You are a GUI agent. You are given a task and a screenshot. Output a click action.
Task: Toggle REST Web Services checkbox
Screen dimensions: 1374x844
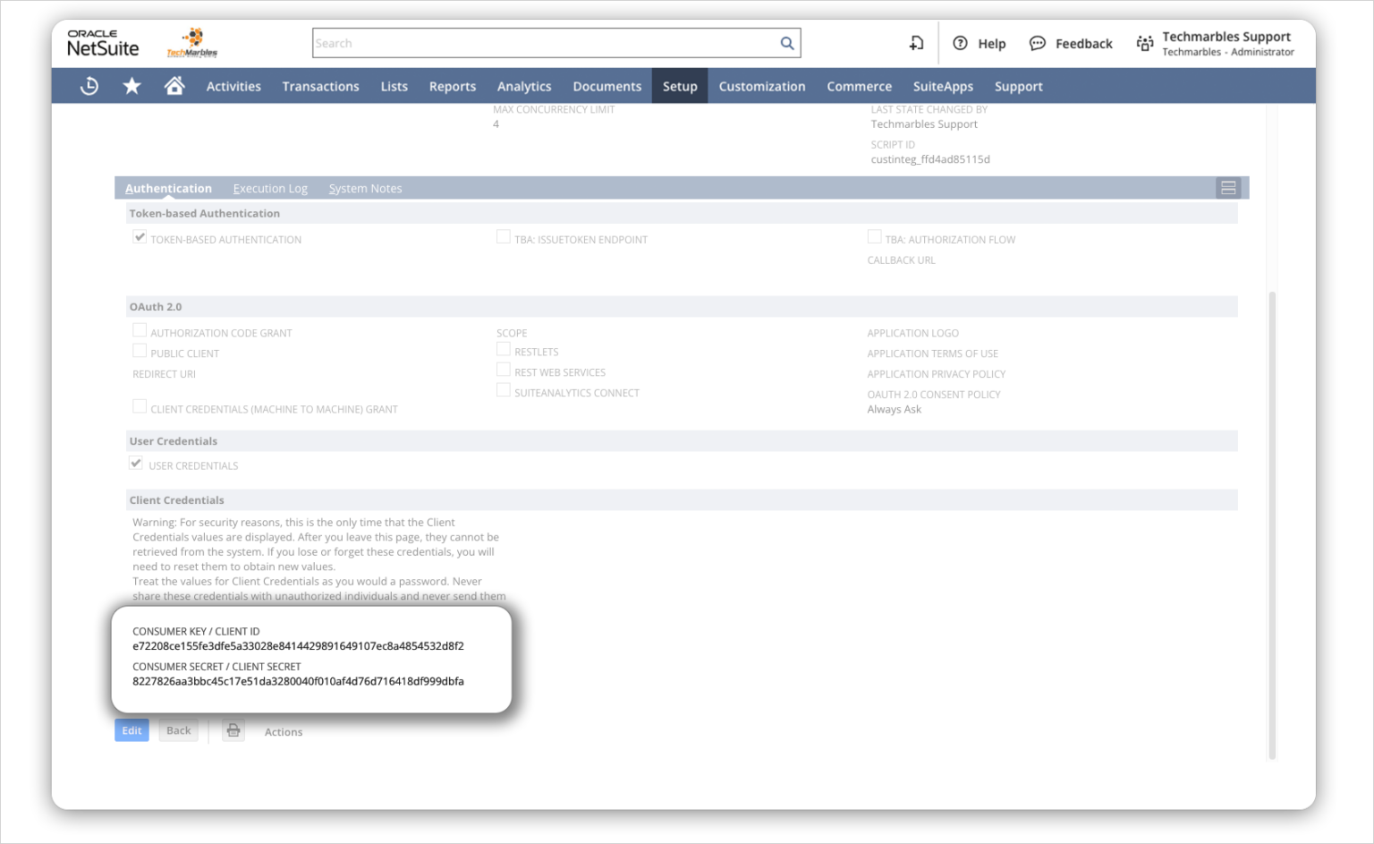(x=504, y=370)
